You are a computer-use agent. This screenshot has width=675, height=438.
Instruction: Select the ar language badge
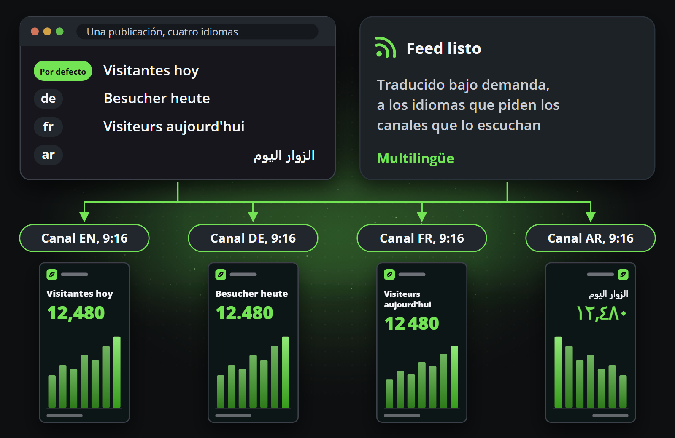click(x=48, y=155)
